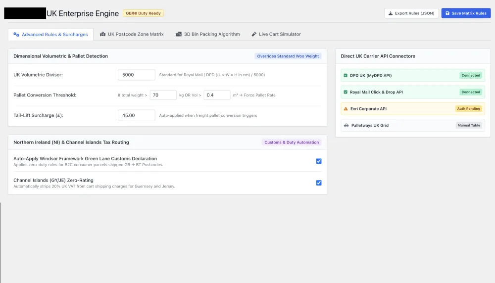Click Dimensional Volumetric & Pallet Detection heading

pyautogui.click(x=60, y=56)
